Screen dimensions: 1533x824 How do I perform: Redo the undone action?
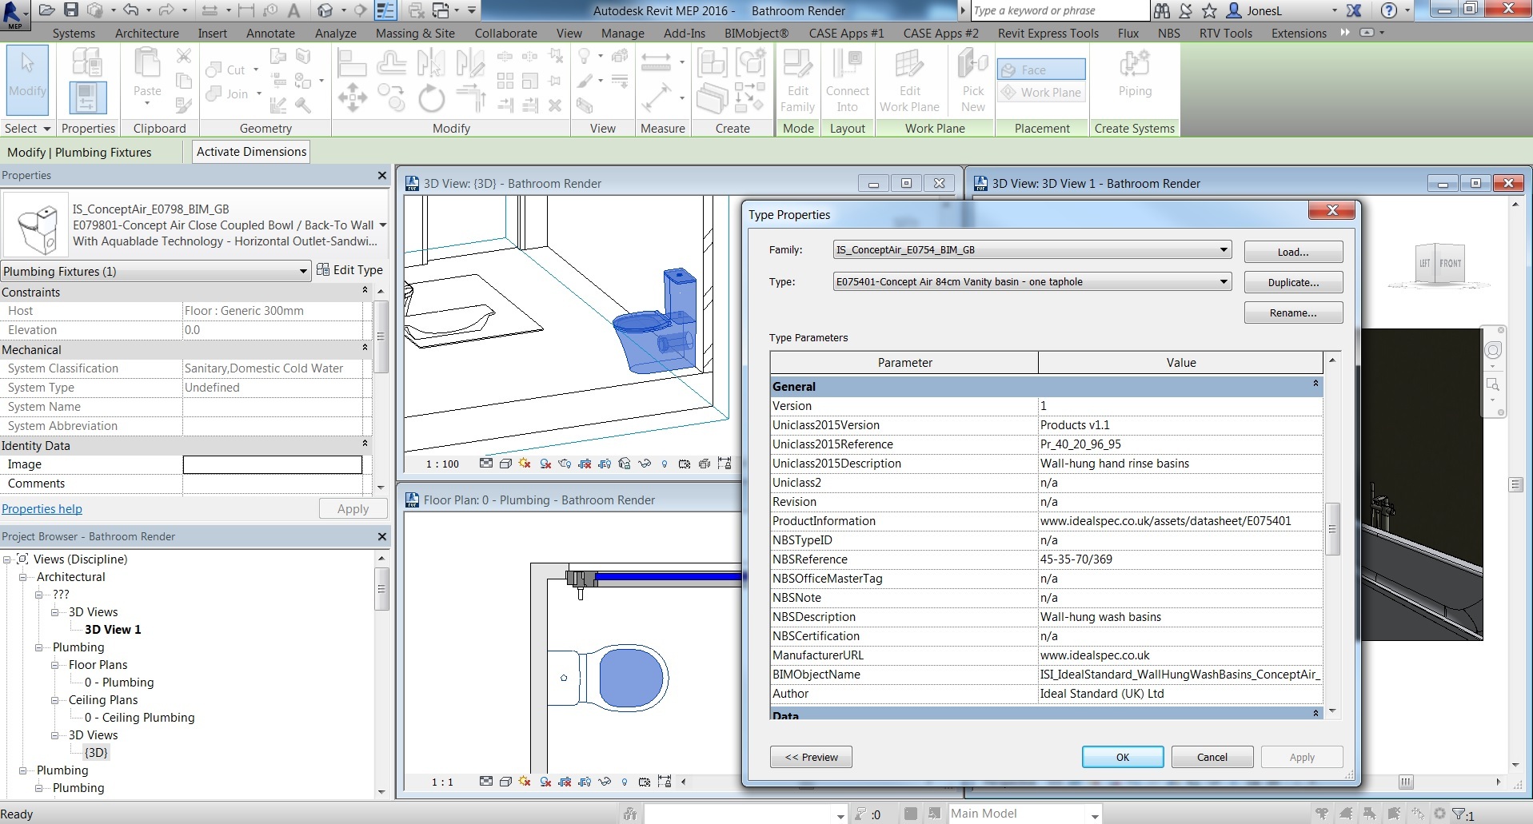[x=166, y=10]
